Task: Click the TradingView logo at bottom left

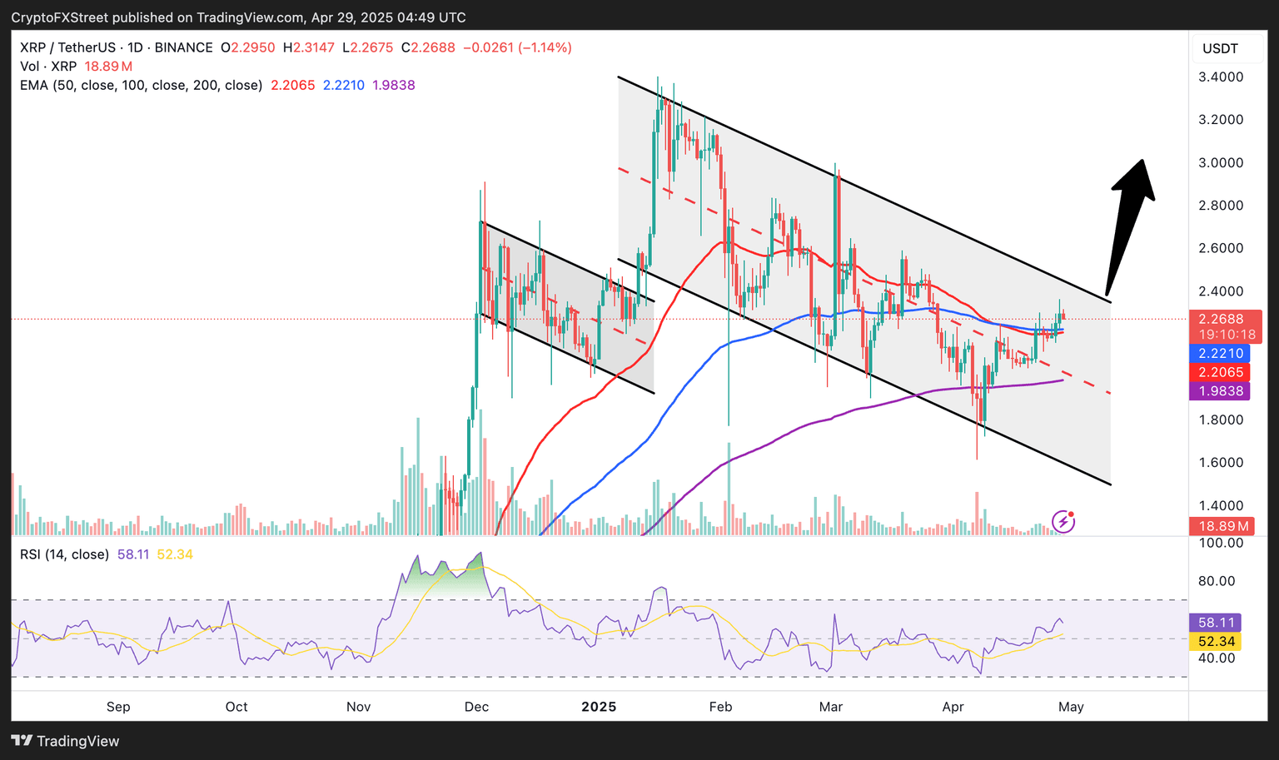Action: tap(66, 741)
